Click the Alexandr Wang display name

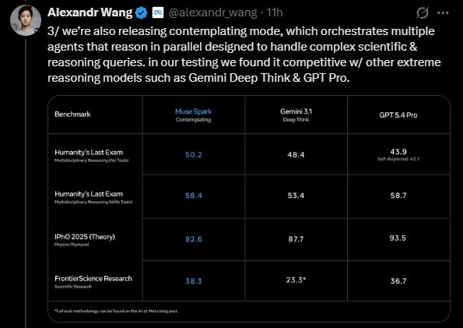click(89, 12)
